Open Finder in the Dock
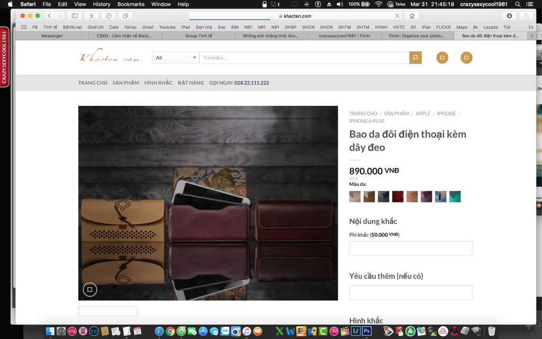Screen dimensions: 542x339 [x=50, y=331]
